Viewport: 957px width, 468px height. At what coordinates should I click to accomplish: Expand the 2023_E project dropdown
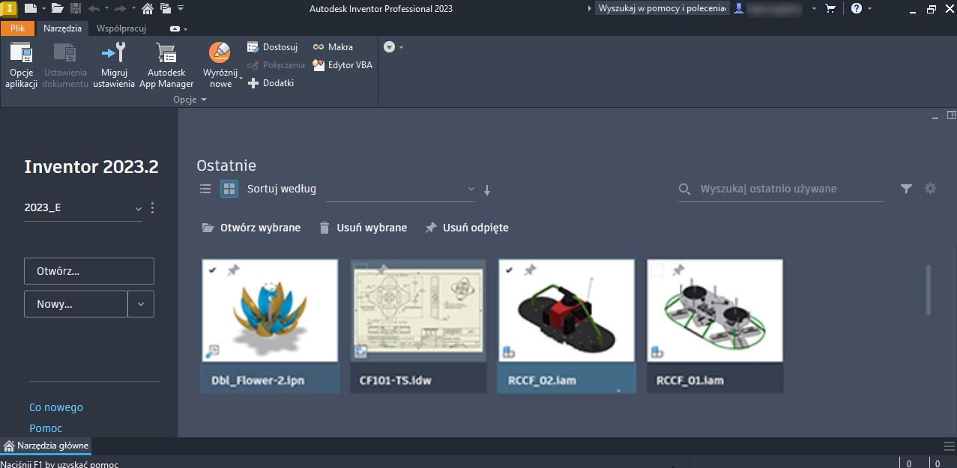(139, 208)
